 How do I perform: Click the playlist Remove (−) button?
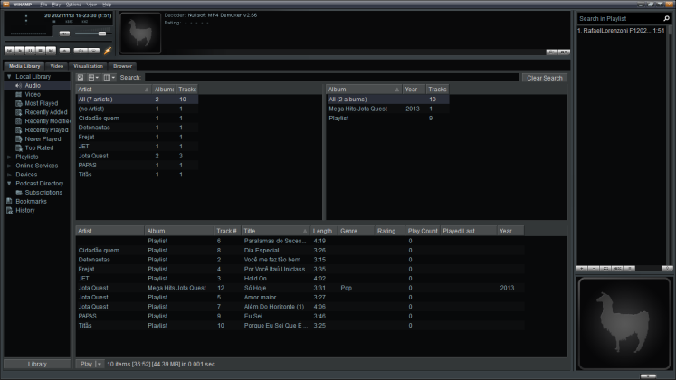(x=594, y=268)
